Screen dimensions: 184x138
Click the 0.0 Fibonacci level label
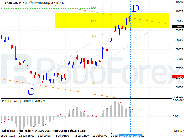(94, 83)
